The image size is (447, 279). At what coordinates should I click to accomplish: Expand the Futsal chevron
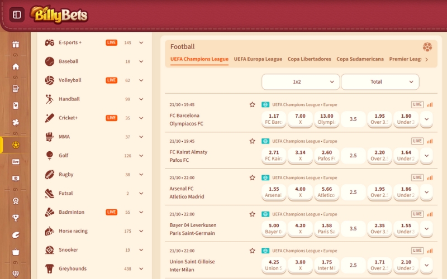coord(141,193)
